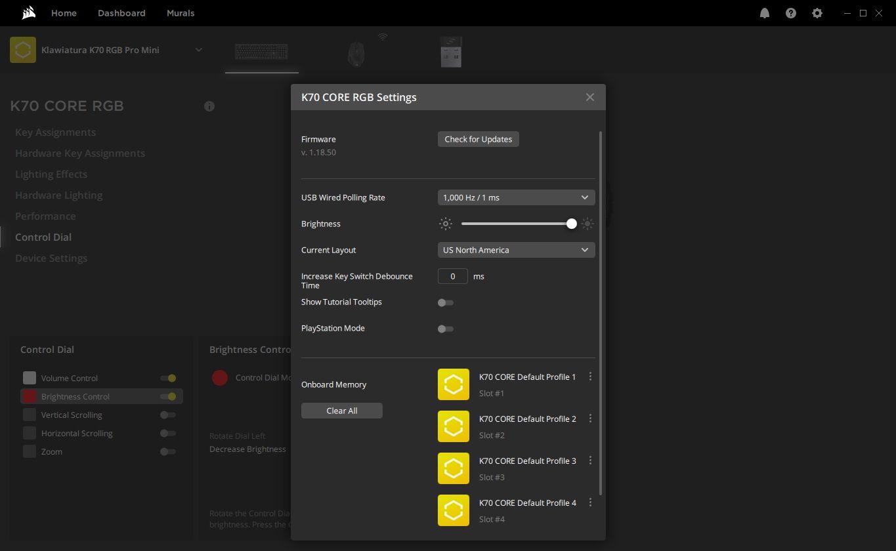Select the Volume Control list row label
The width and height of the screenshot is (896, 551).
coord(70,378)
